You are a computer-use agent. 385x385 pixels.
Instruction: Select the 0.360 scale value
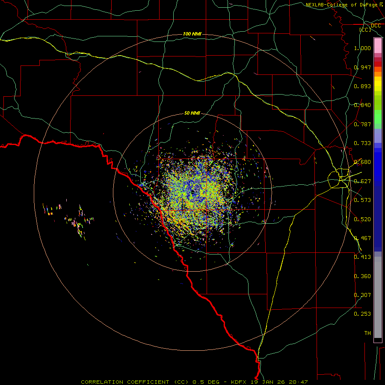pos(362,276)
